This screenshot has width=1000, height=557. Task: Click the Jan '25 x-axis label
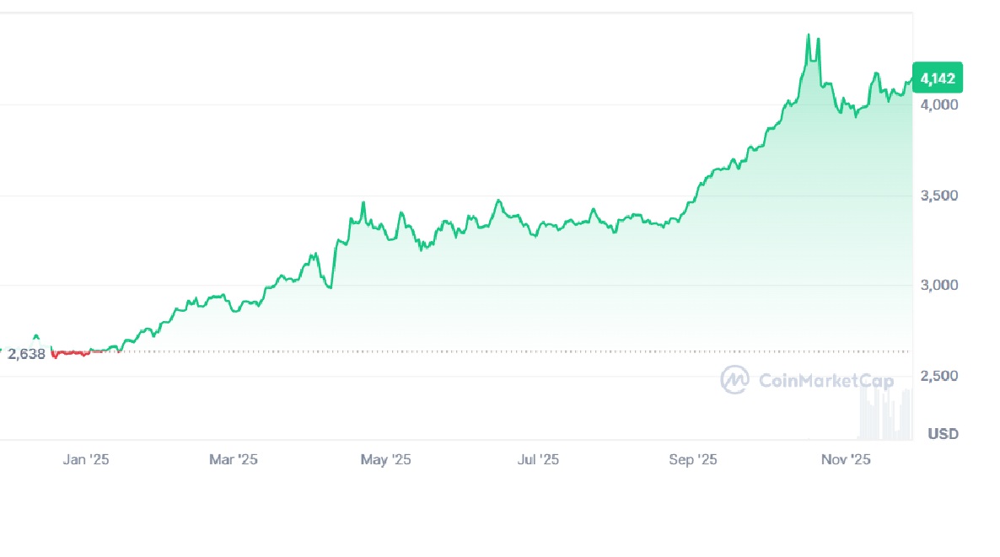click(86, 459)
